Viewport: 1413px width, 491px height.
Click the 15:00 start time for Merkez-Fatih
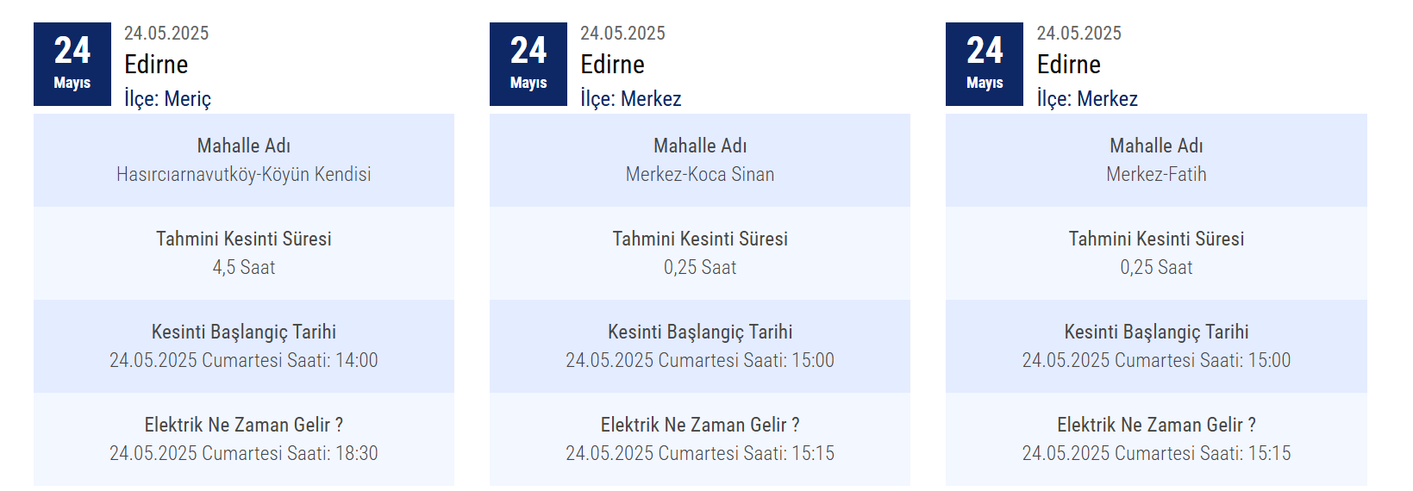(x=1156, y=360)
